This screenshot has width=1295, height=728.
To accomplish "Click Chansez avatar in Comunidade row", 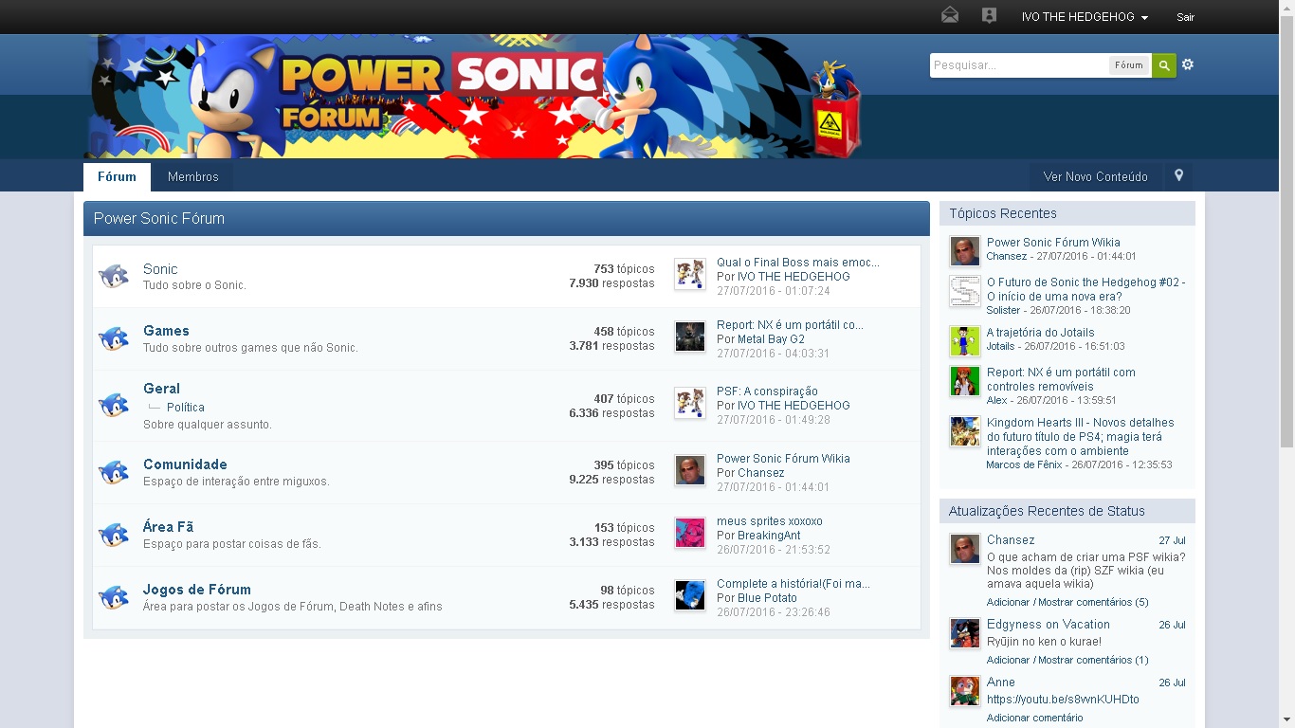I will click(690, 471).
